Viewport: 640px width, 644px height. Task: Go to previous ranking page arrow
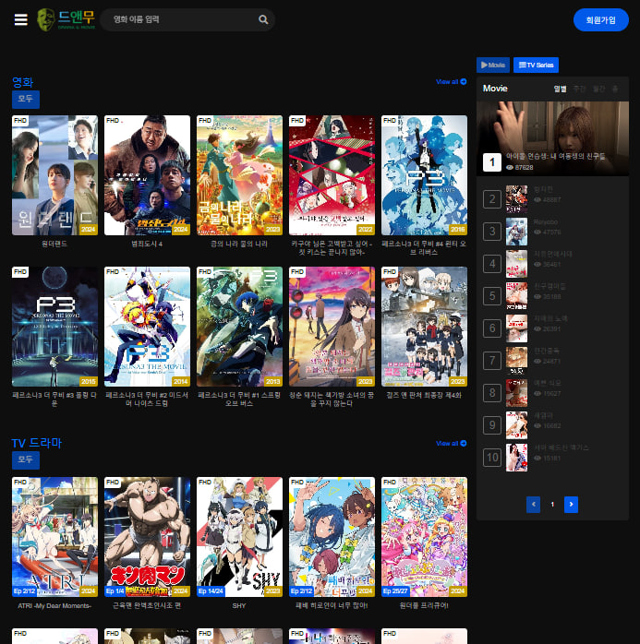coord(533,505)
